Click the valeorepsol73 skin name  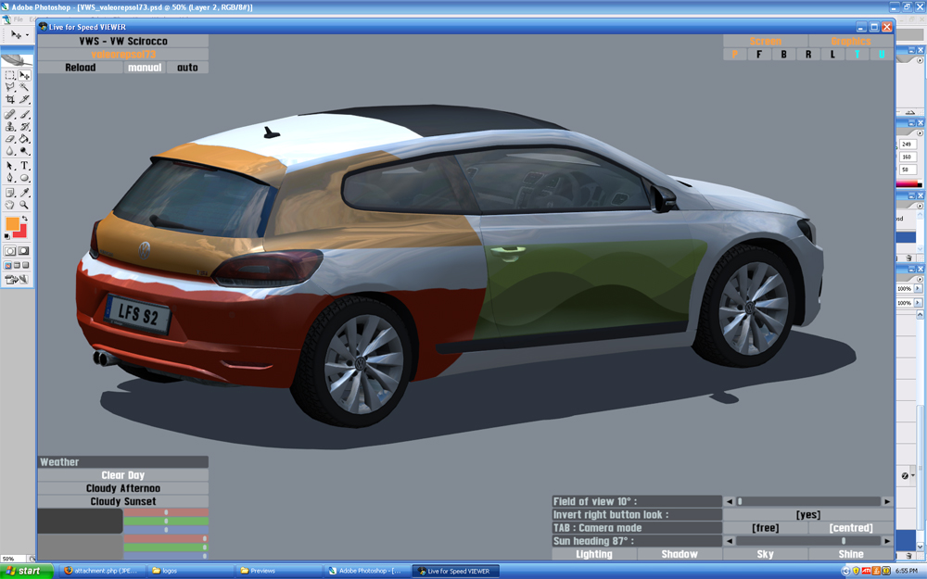(123, 55)
